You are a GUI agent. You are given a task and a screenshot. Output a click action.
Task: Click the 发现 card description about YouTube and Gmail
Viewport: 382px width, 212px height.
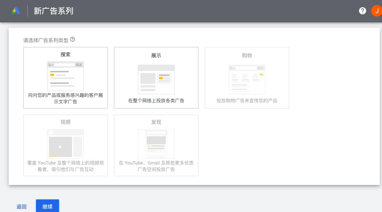tap(156, 166)
